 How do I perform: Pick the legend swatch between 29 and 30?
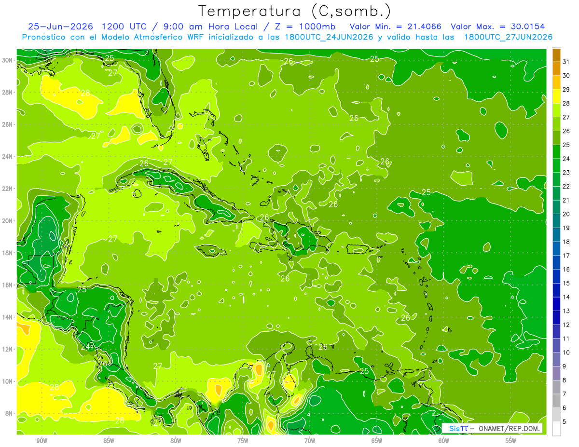[x=557, y=82]
